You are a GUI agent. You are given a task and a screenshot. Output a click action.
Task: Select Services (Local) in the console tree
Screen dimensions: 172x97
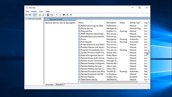click(x=35, y=19)
